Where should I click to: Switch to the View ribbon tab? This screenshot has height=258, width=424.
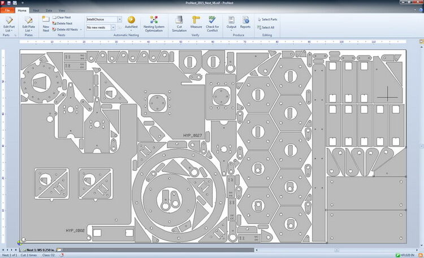pos(62,11)
